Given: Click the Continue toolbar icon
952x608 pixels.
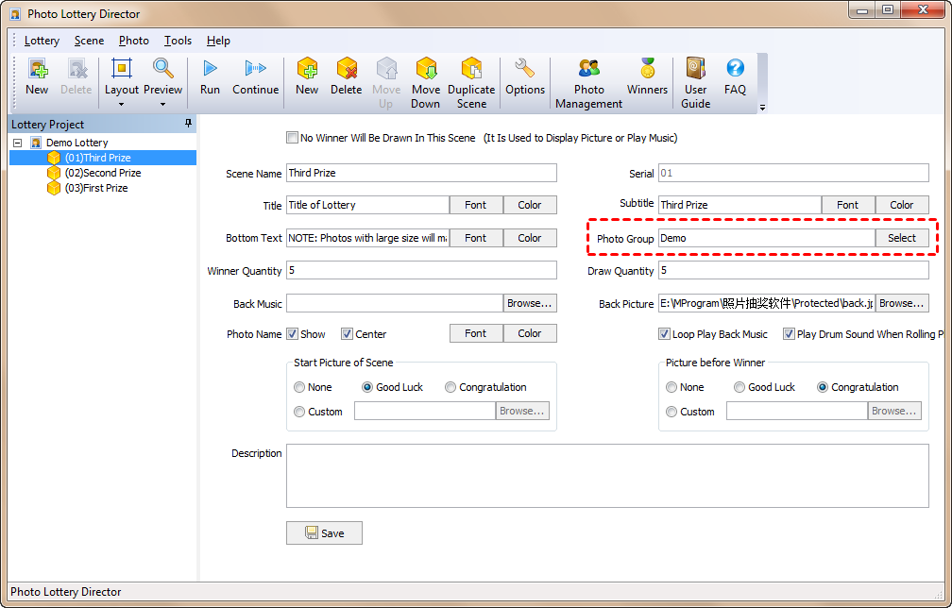Looking at the screenshot, I should 256,69.
